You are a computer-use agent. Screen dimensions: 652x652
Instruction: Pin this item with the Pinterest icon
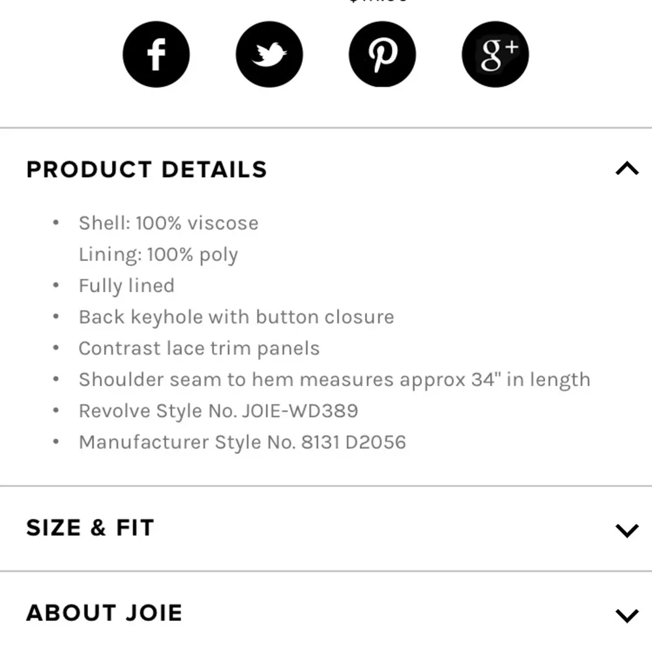382,54
